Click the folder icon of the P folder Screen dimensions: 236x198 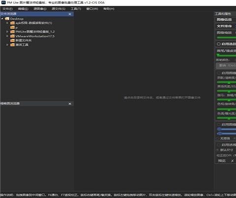point(12,27)
